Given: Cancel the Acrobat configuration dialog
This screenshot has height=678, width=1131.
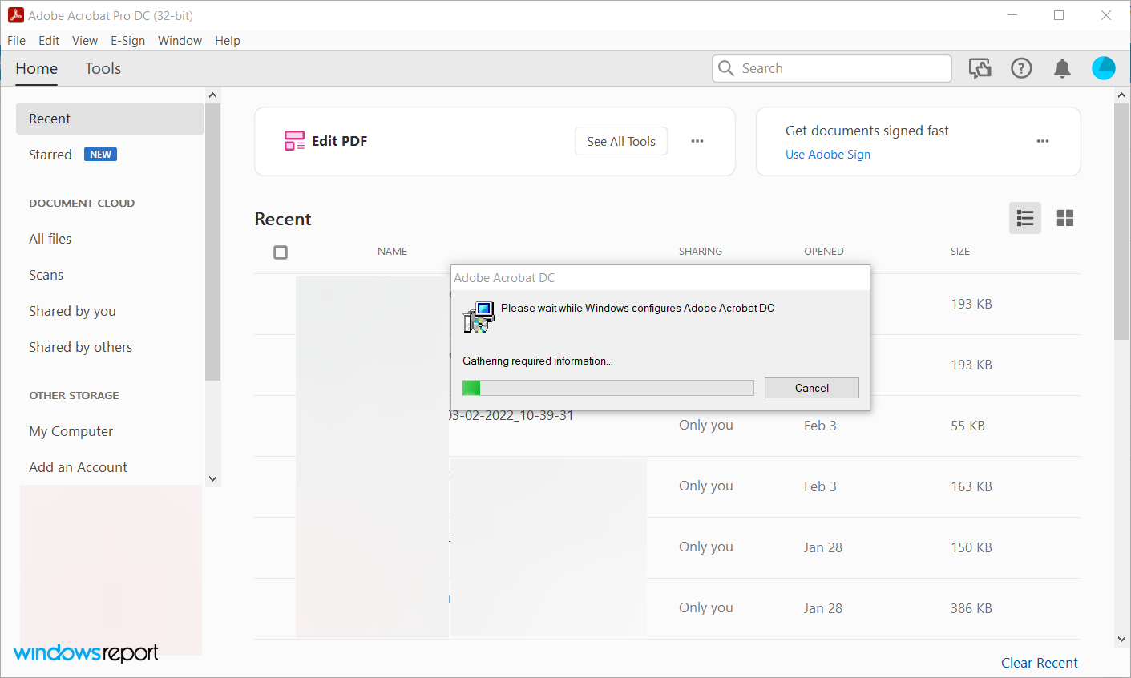Looking at the screenshot, I should coord(812,388).
